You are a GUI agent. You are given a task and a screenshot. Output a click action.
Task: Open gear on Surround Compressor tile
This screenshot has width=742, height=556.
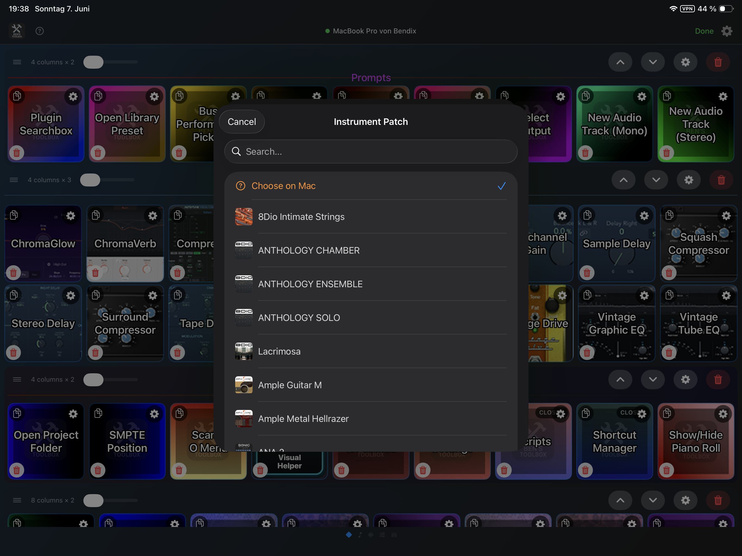click(x=153, y=295)
